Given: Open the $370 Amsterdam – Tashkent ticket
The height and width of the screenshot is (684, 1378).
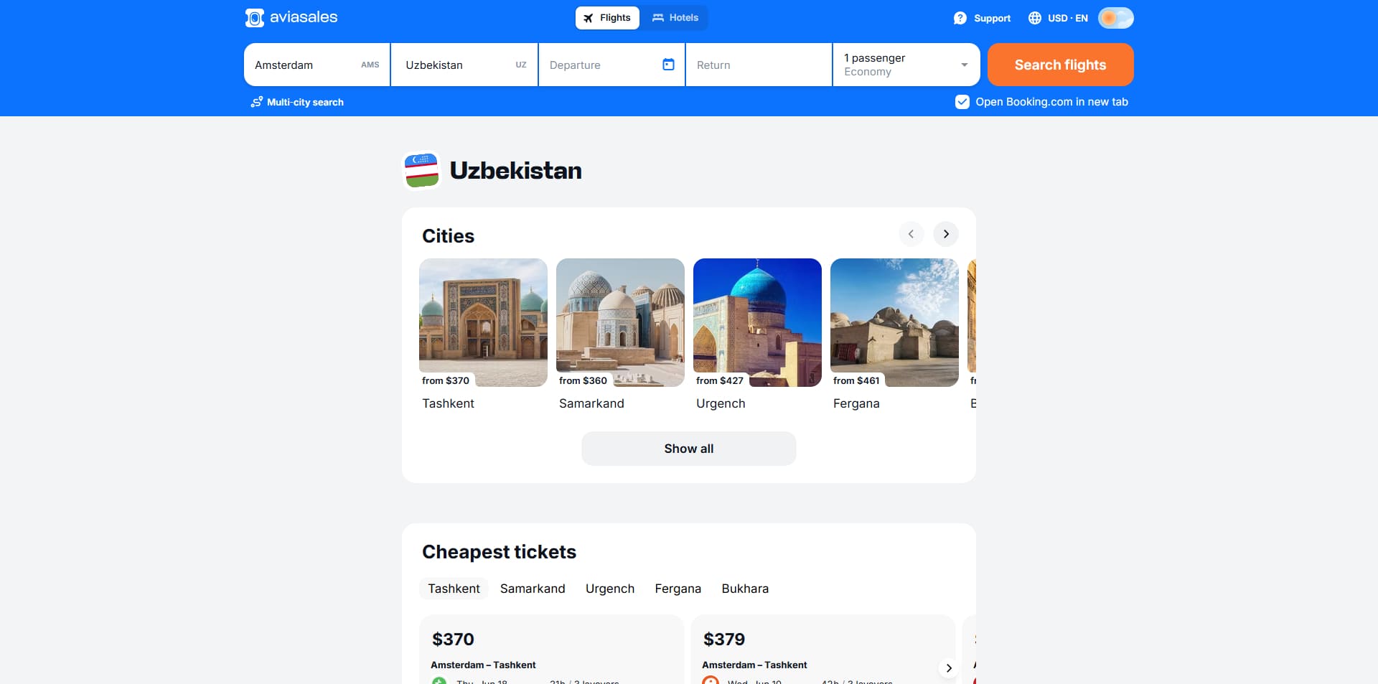Looking at the screenshot, I should 551,650.
